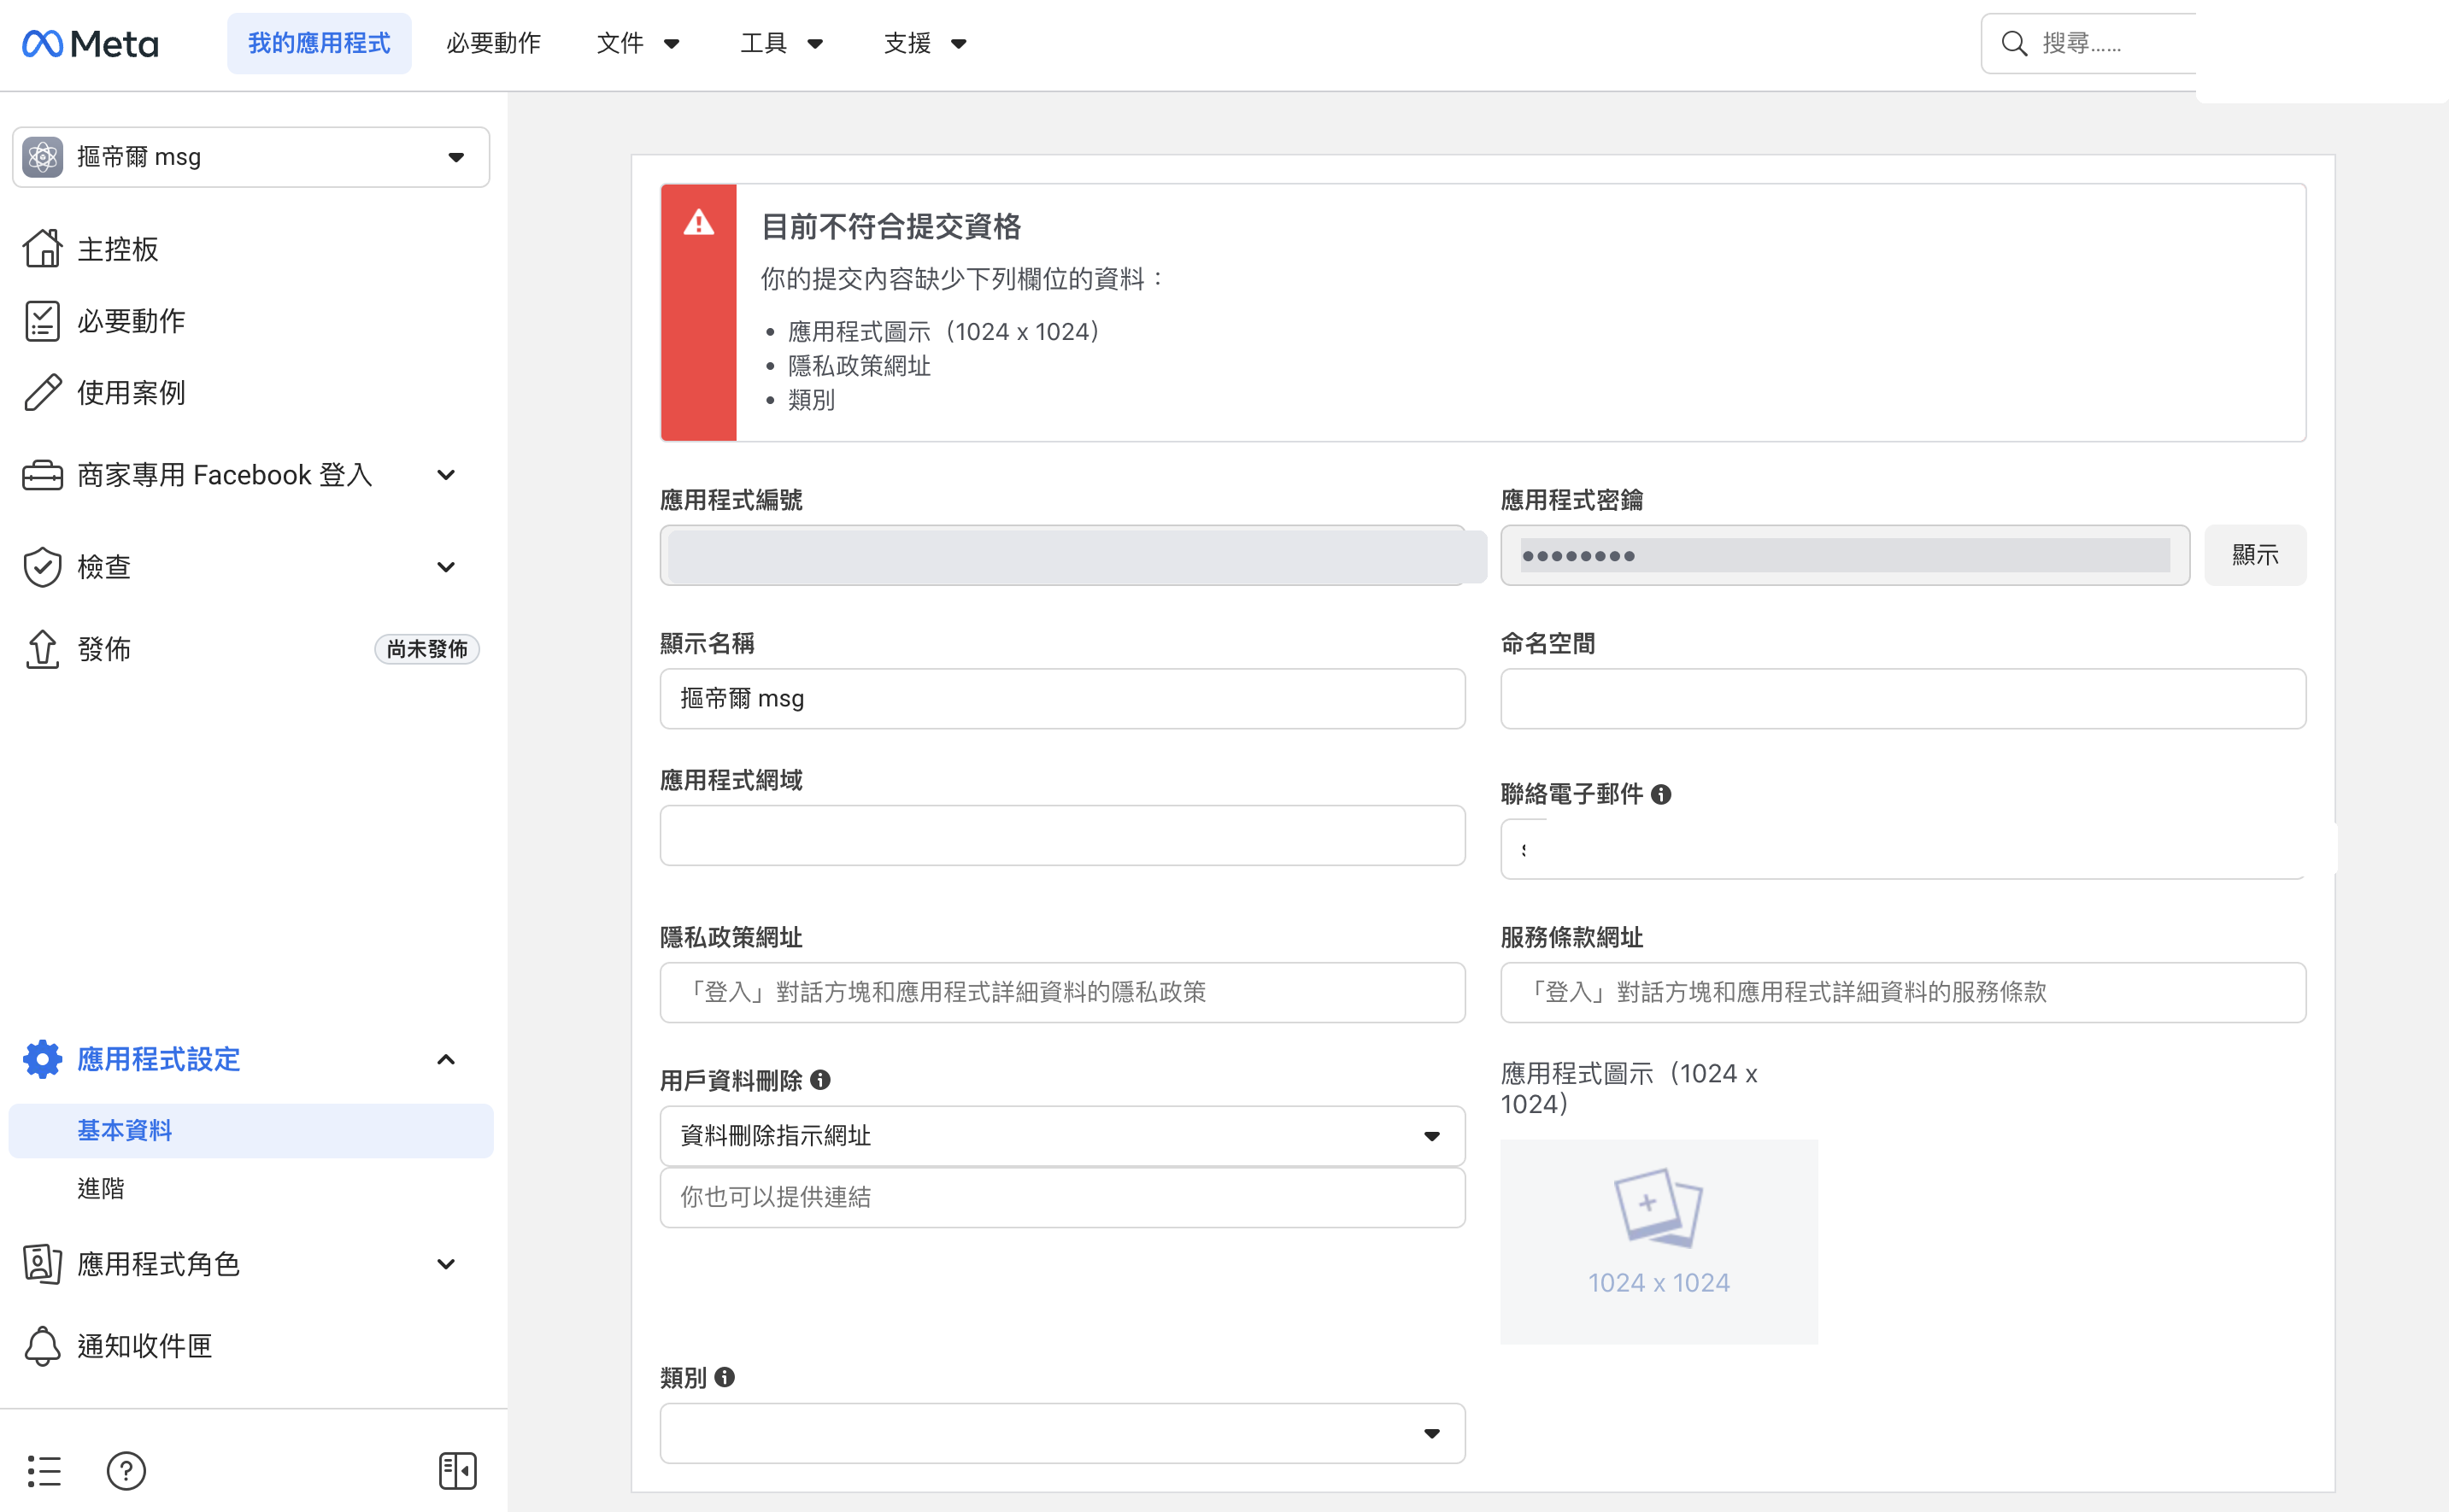Click the atom app icon in selector
The width and height of the screenshot is (2449, 1512).
point(42,156)
